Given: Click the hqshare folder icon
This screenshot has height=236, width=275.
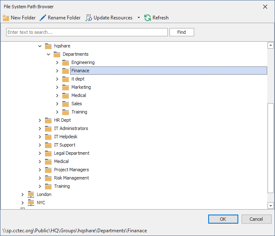Looking at the screenshot, I should click(x=48, y=46).
